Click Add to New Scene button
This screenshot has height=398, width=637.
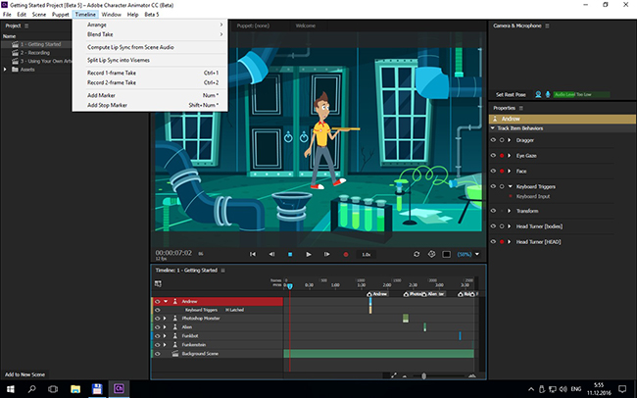(25, 374)
